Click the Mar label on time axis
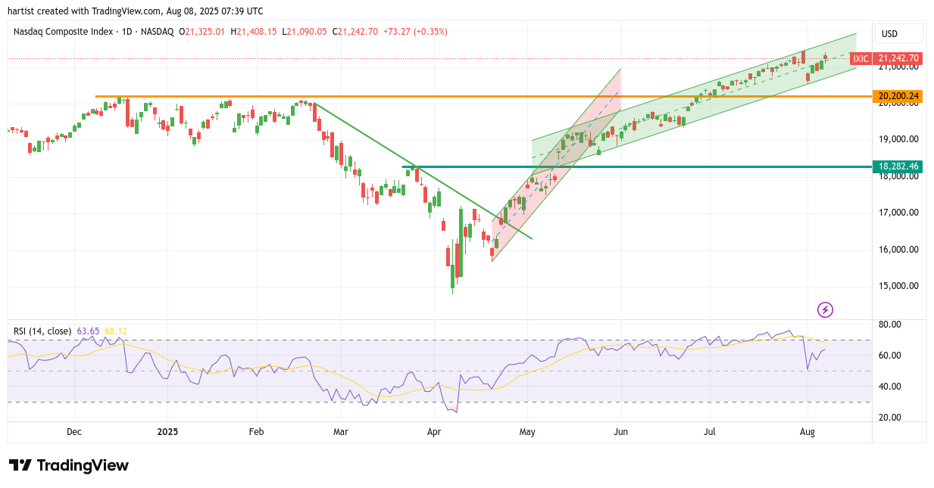Screen dimensions: 934x488 (x=341, y=432)
